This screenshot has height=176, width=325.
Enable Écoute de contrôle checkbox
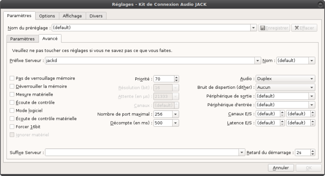12,102
